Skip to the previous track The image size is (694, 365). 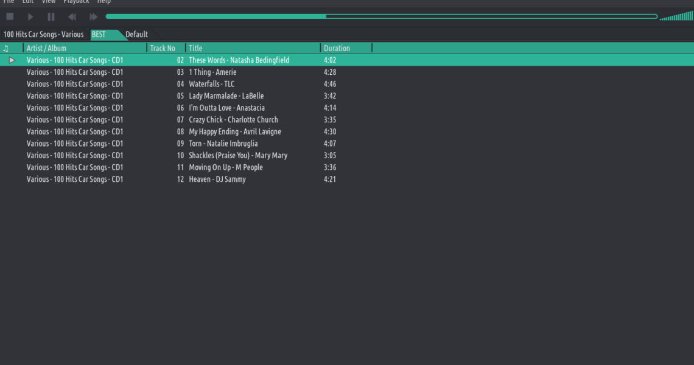(x=72, y=17)
